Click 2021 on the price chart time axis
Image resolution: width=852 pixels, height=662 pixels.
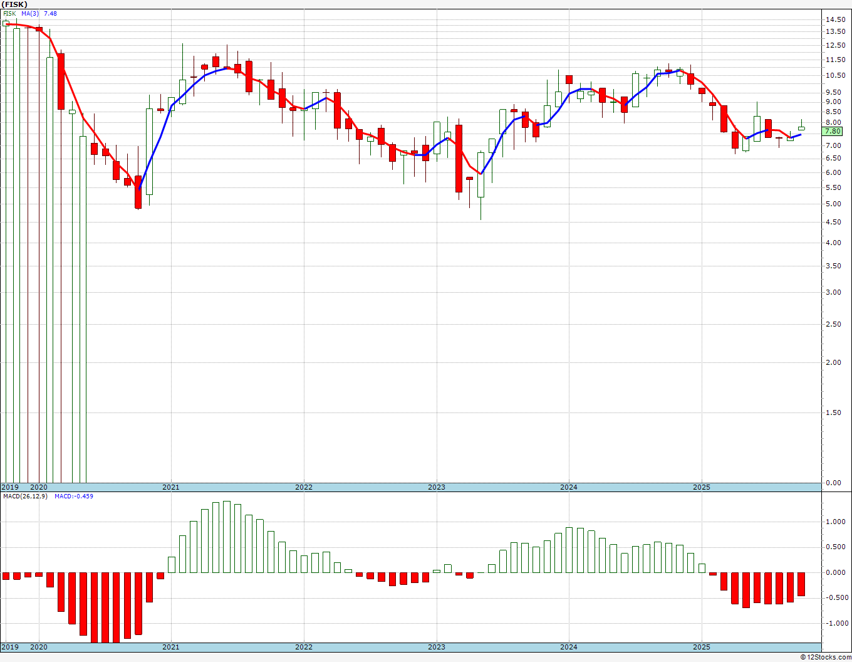(x=171, y=487)
